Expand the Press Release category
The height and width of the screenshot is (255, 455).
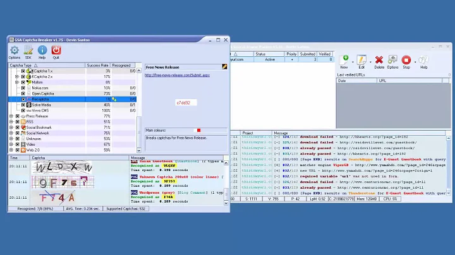coord(11,116)
